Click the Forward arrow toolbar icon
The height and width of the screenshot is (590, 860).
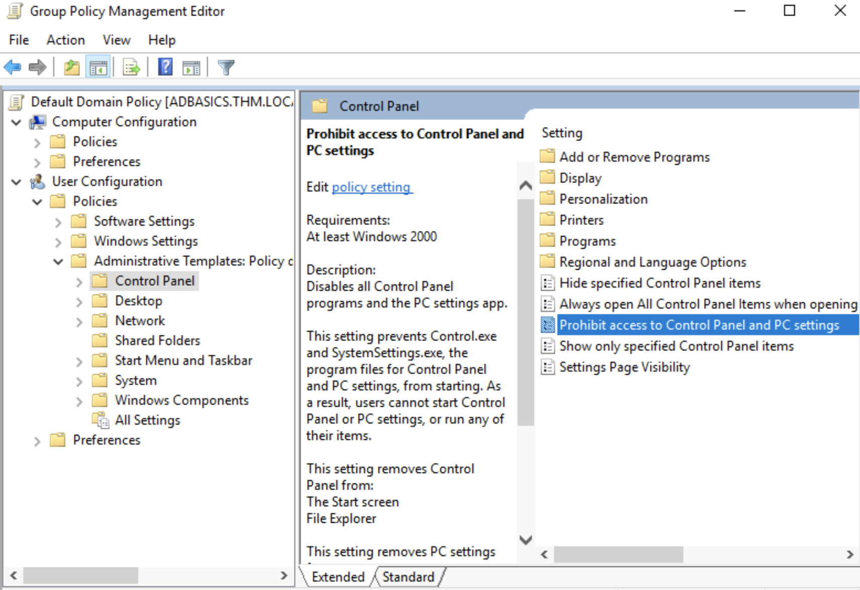(38, 67)
